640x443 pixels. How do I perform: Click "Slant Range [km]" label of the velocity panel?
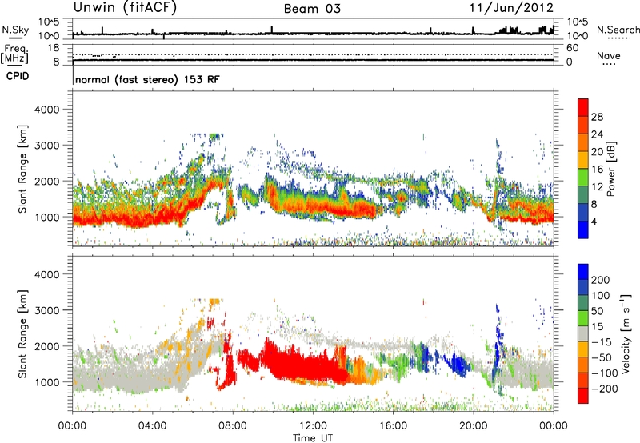coord(22,334)
